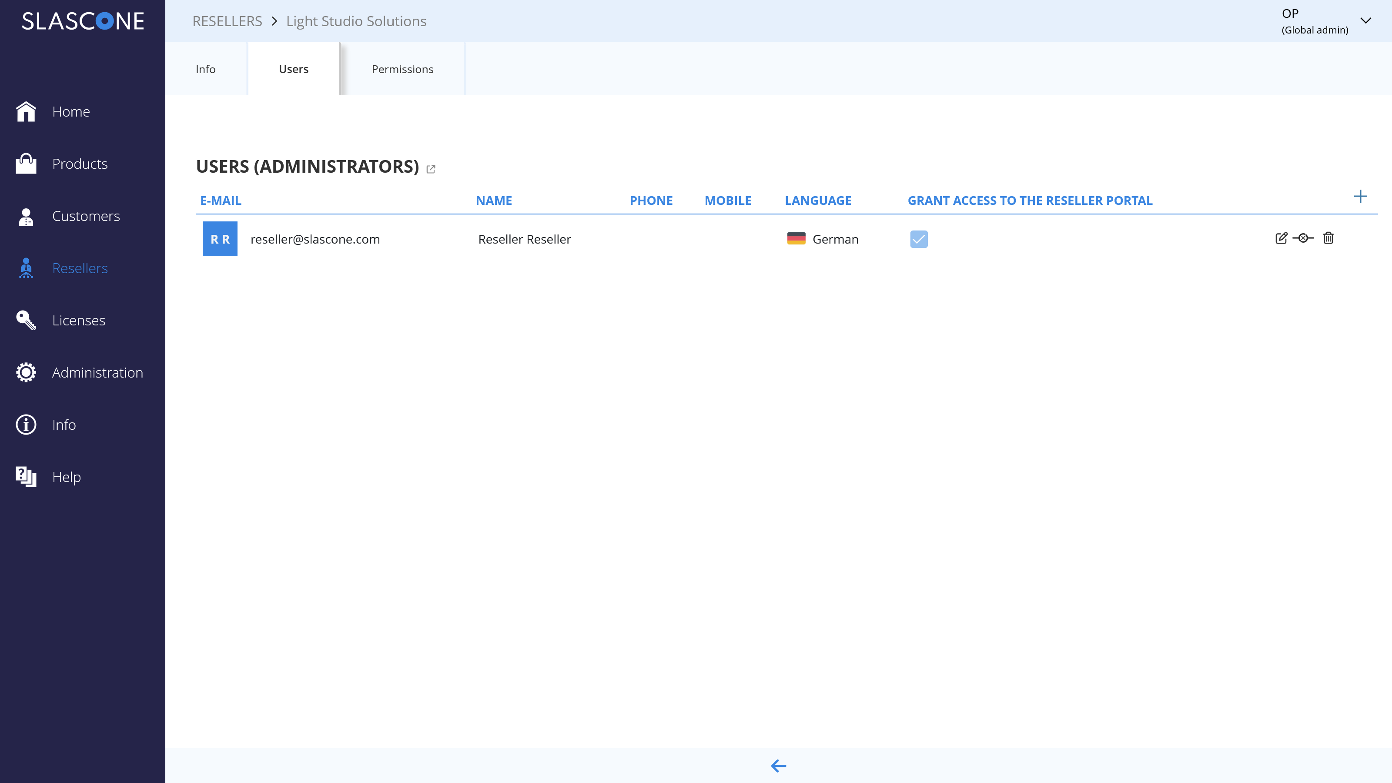Click the German flag icon
Screen dimensions: 1392x783
point(796,239)
